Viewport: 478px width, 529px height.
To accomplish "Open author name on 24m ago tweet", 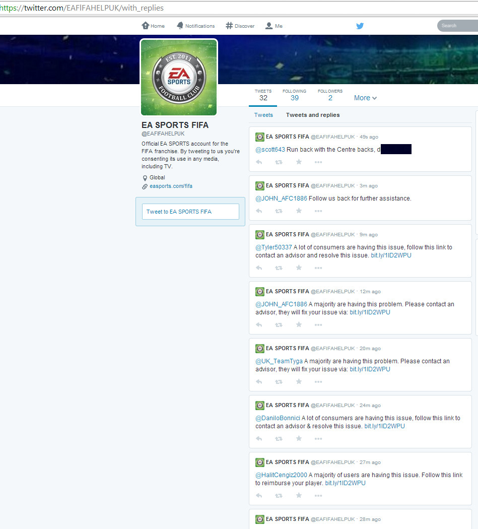I will click(288, 406).
